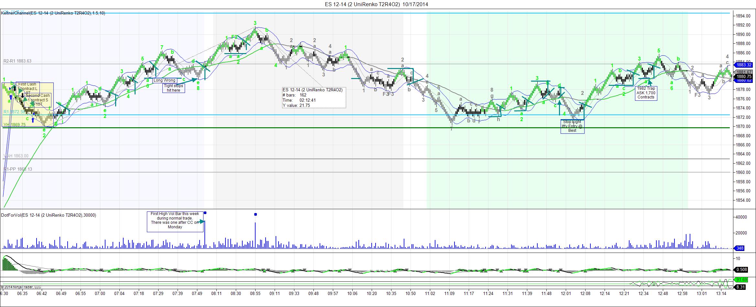
Task: Click the 06:35 time axis label
Action: coord(22,293)
